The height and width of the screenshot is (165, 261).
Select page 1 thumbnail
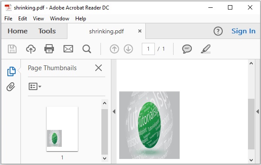tap(62, 129)
